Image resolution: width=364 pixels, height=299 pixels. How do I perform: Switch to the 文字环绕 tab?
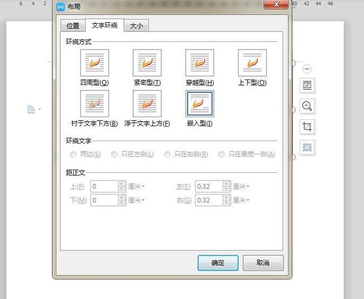click(x=105, y=25)
